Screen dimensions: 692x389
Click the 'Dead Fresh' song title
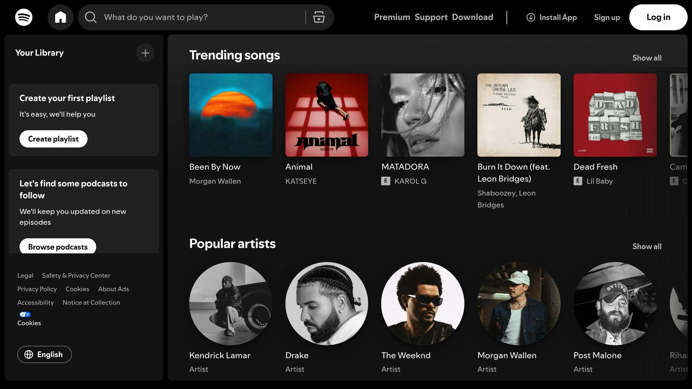click(595, 167)
